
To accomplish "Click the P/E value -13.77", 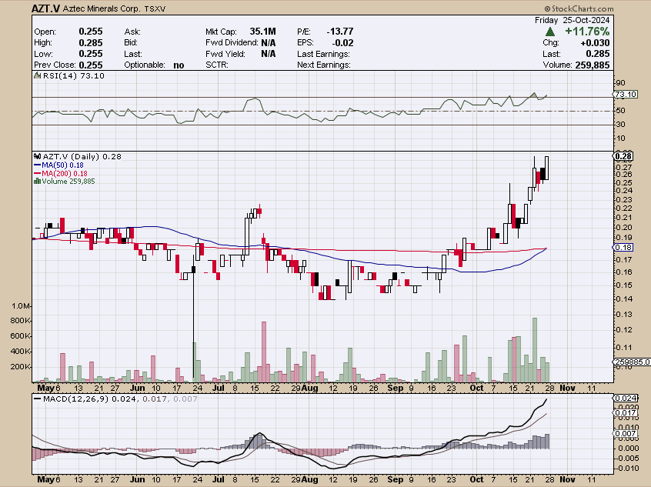I will tap(340, 32).
